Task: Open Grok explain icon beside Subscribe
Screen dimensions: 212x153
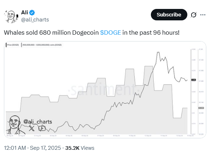Action: (193, 15)
